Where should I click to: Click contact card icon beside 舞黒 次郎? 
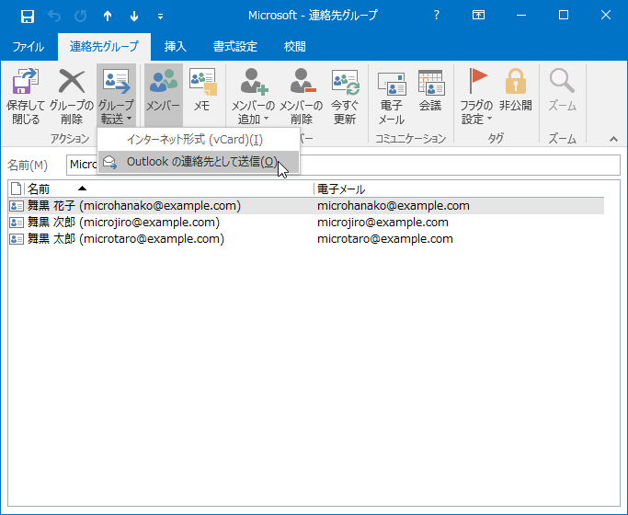pos(17,223)
